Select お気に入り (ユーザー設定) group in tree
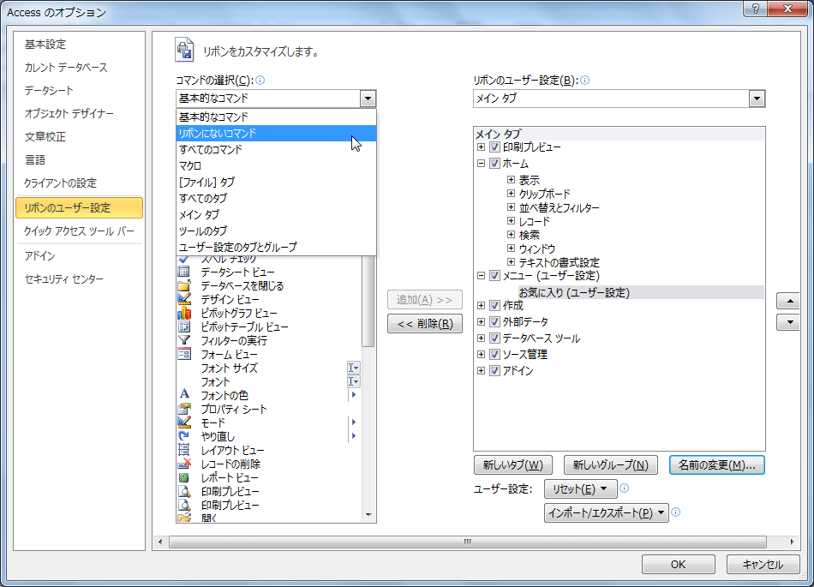The image size is (814, 587). click(x=574, y=293)
